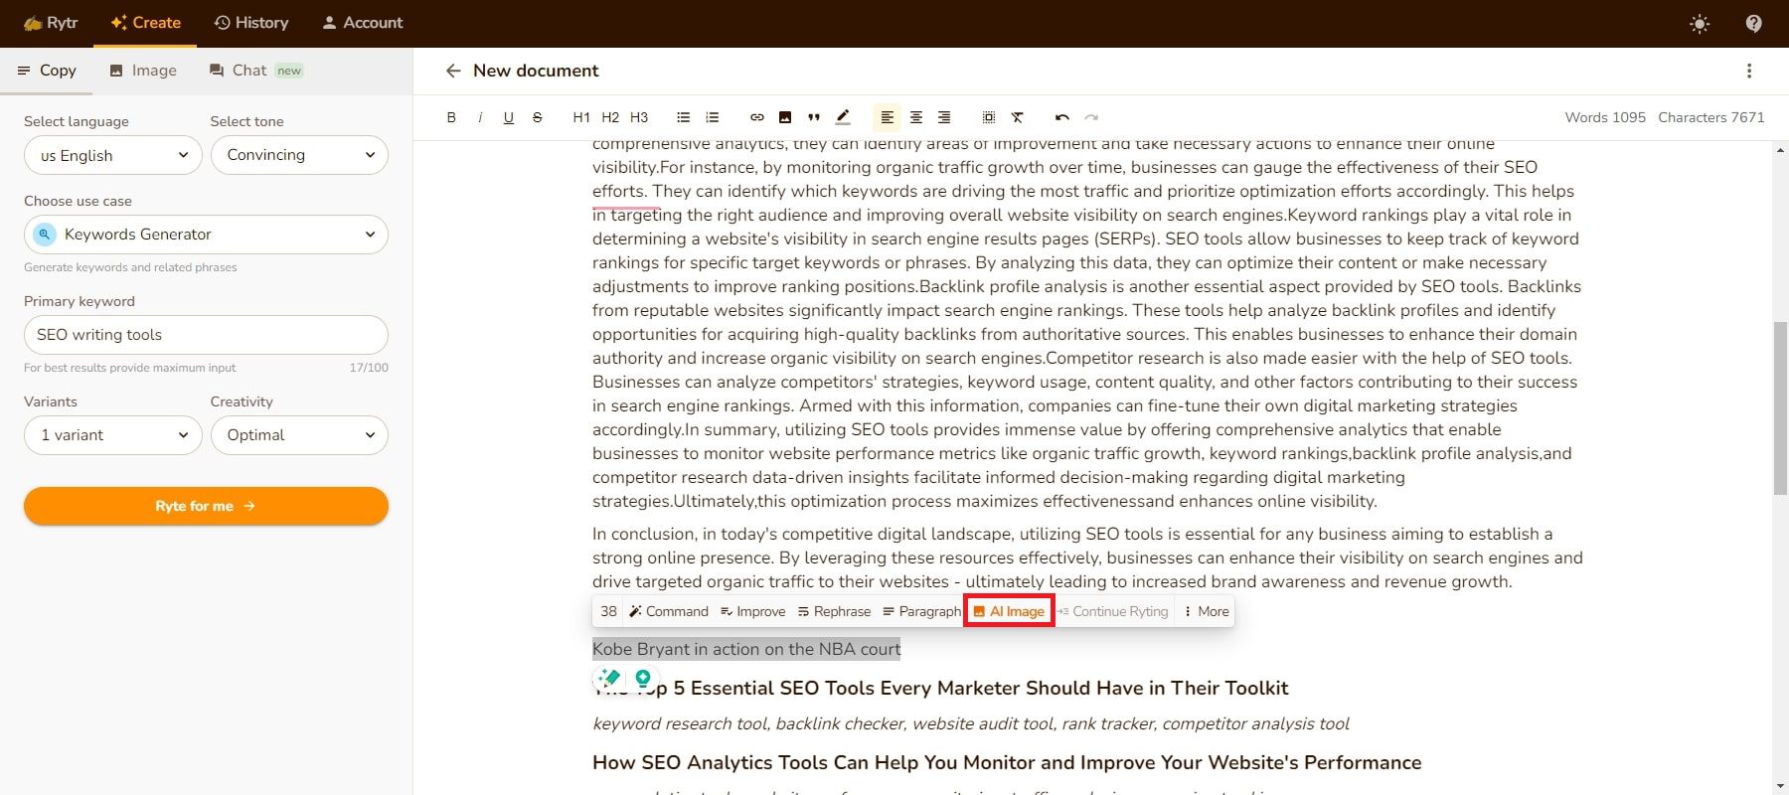Click the text highlight pen icon

coord(843,117)
